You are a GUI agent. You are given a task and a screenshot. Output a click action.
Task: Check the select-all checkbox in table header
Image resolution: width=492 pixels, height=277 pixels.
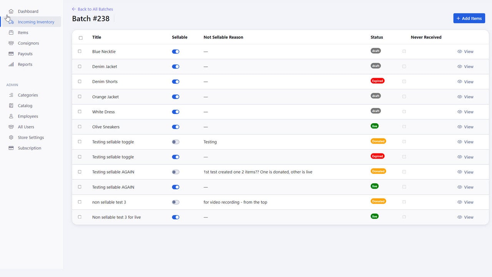(81, 38)
